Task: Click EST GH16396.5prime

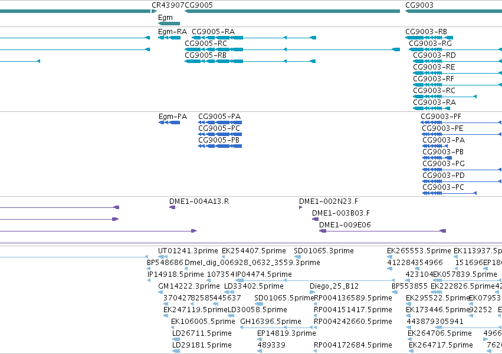Action: [276, 327]
